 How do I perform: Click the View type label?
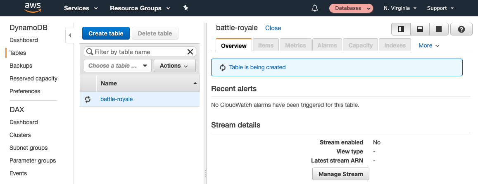(x=350, y=151)
